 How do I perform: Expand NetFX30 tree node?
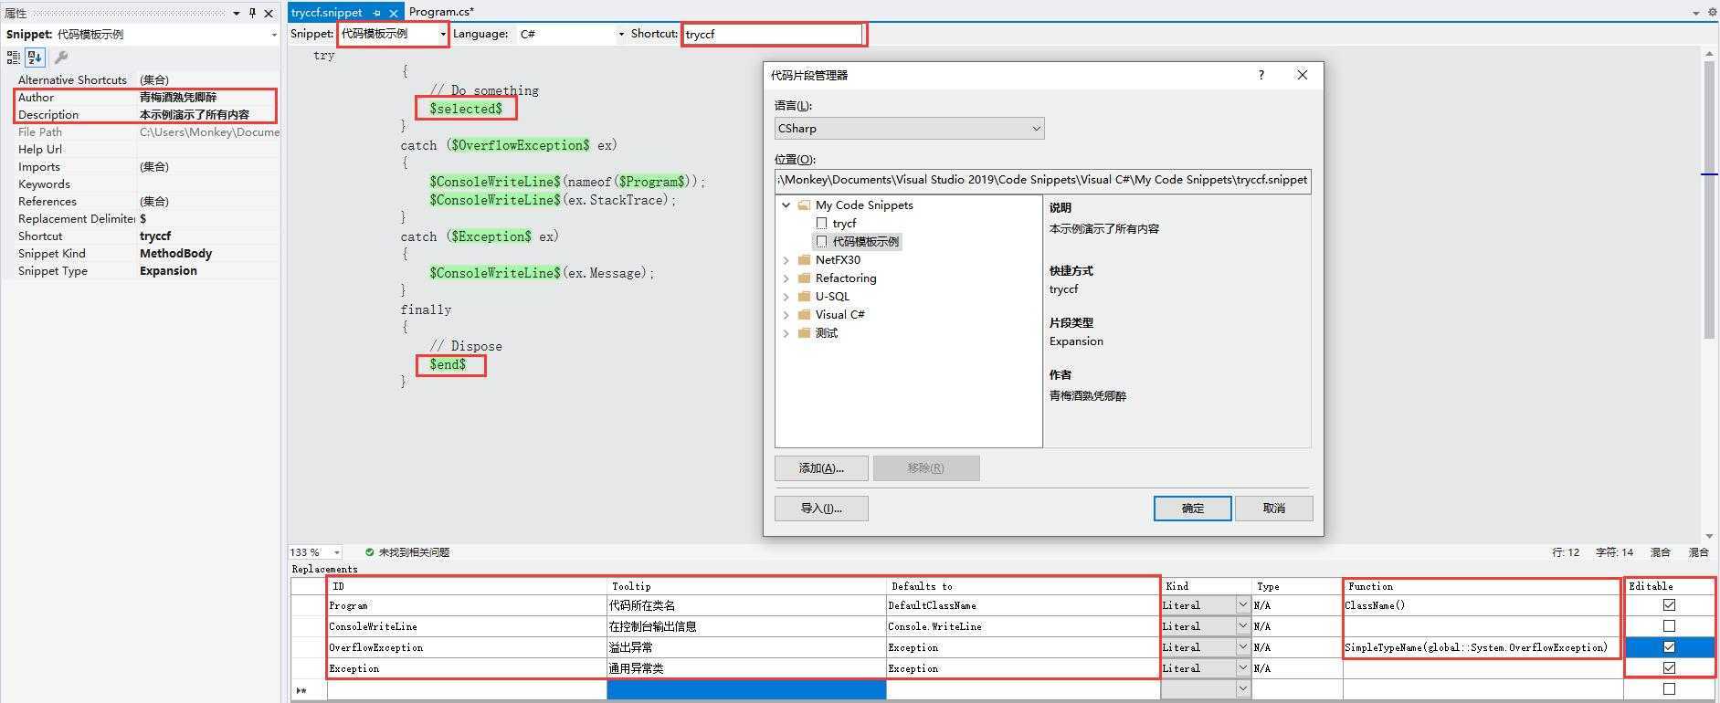point(786,260)
